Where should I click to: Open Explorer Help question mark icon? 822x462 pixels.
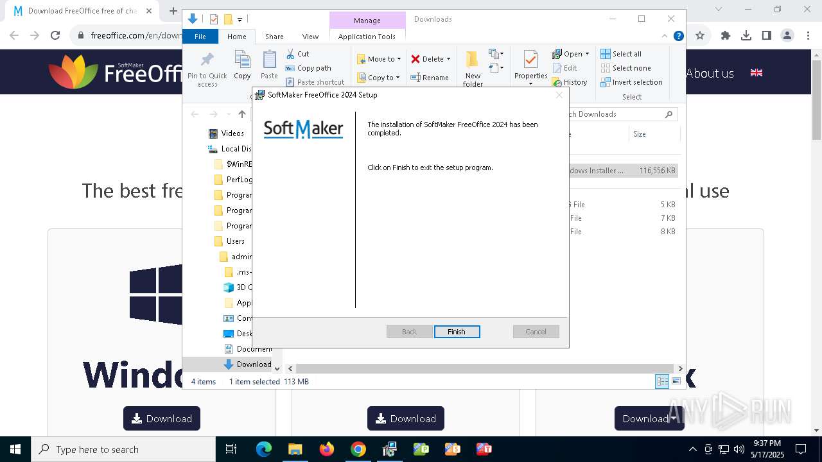[x=678, y=36]
